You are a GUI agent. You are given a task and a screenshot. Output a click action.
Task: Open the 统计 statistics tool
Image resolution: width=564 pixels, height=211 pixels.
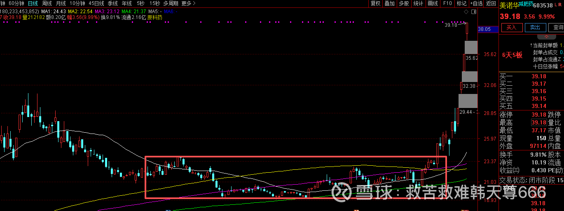[418, 3]
